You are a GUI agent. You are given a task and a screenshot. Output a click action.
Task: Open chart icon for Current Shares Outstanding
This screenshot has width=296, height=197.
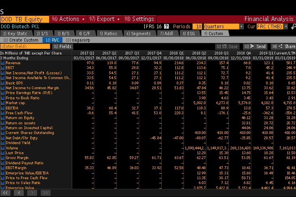pos(3,133)
